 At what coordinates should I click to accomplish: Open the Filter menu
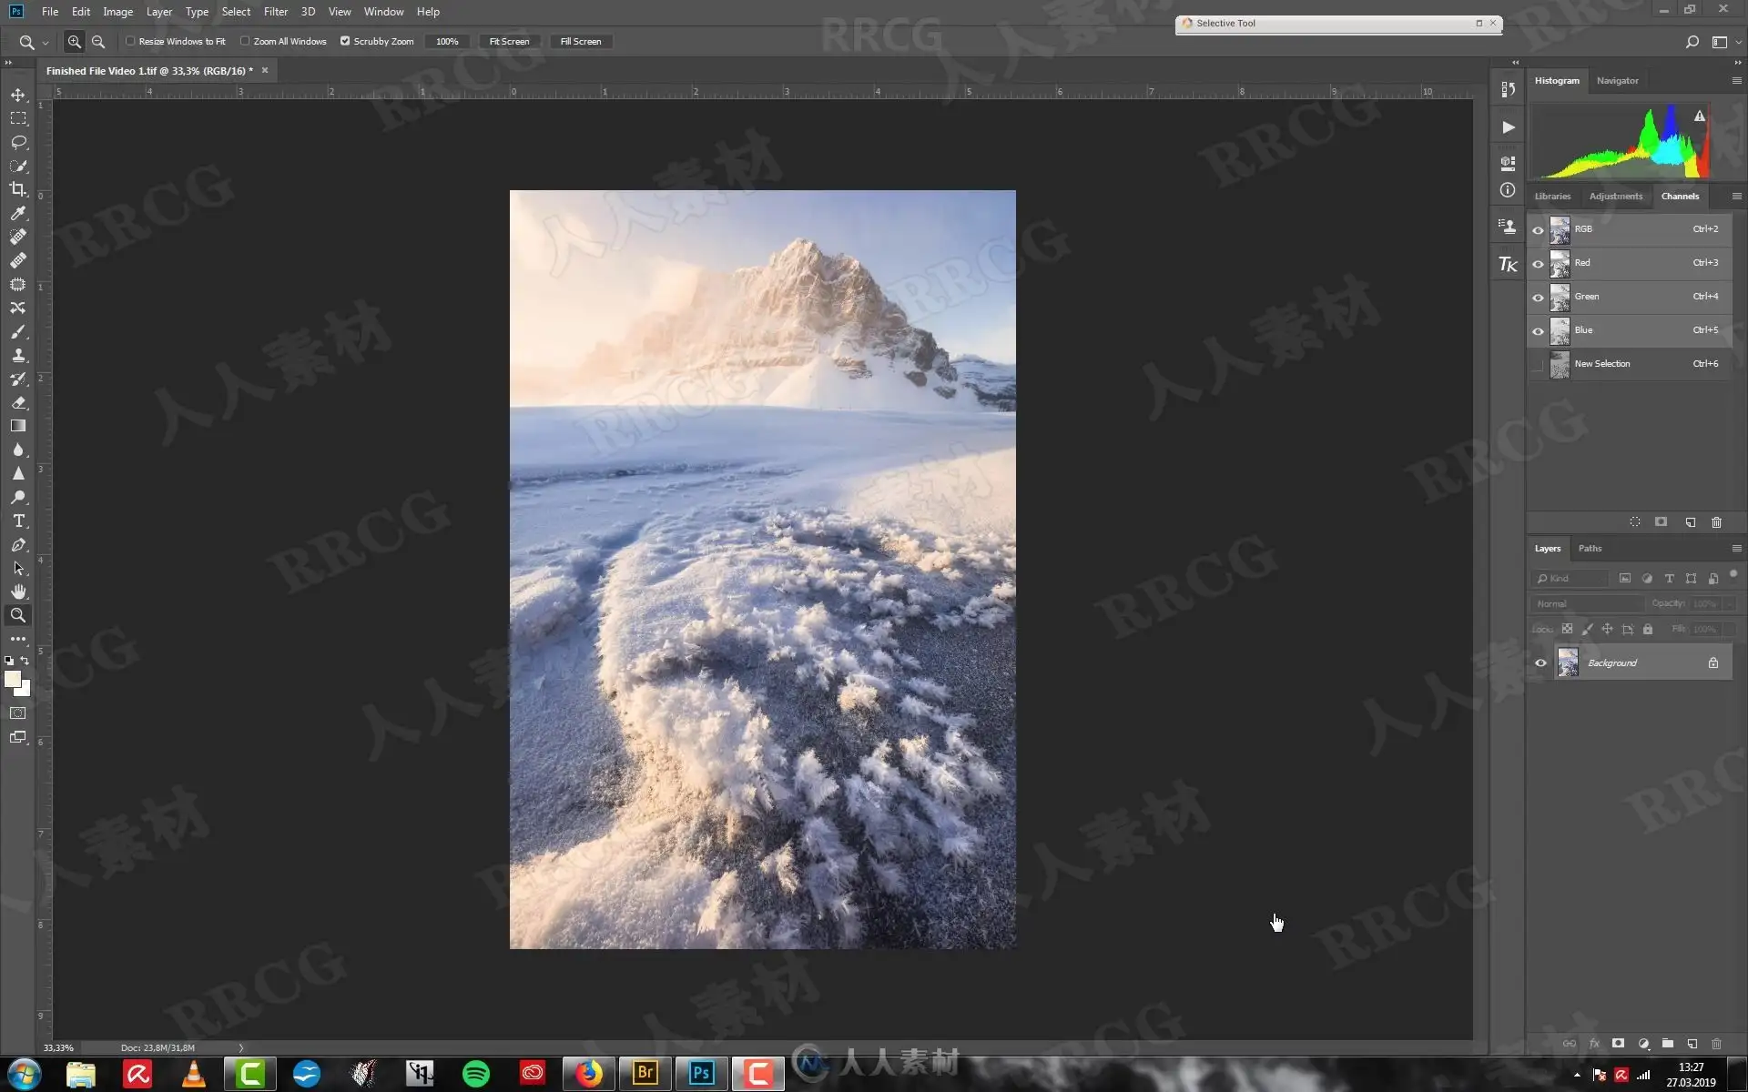(x=276, y=12)
